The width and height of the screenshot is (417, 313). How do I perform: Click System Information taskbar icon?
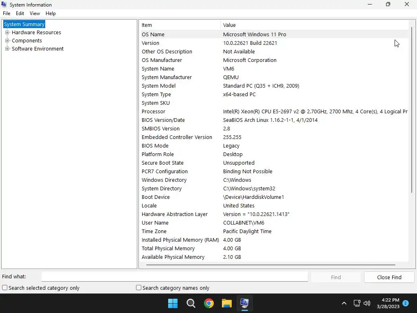pos(245,303)
